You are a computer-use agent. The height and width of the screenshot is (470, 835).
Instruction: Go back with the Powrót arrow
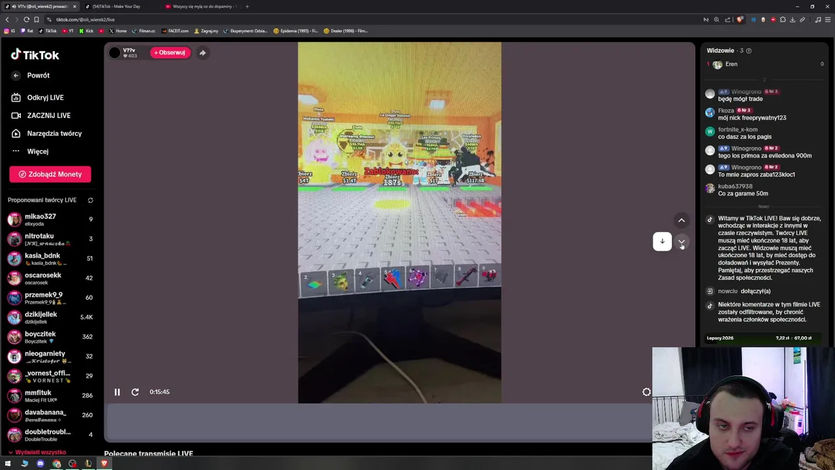(16, 76)
